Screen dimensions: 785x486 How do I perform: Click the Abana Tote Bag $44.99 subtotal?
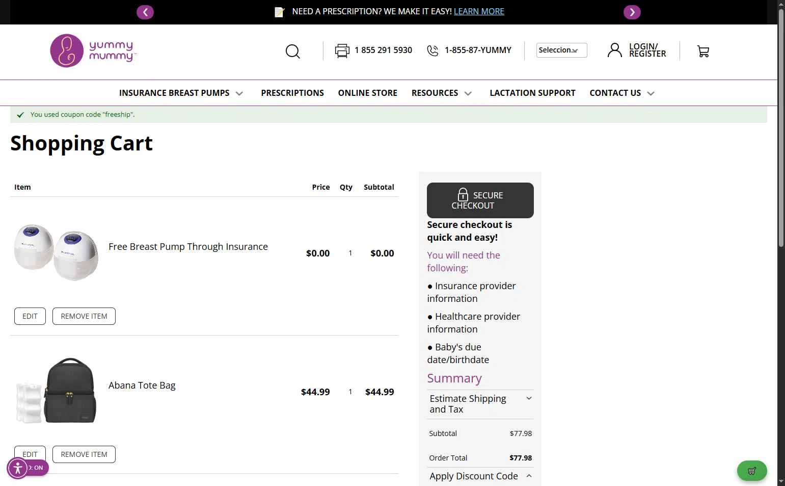click(380, 392)
